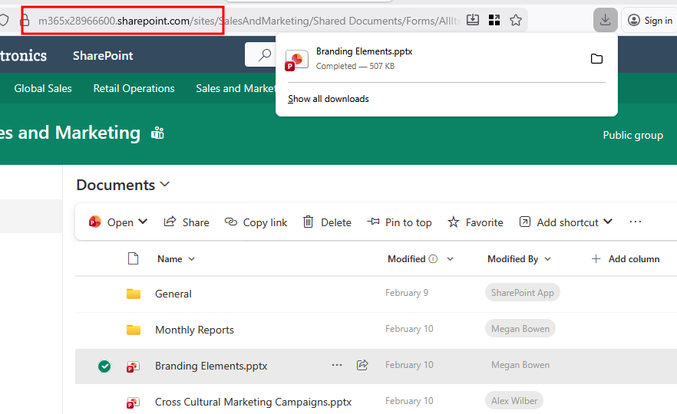Expand the Open dropdown arrow
The height and width of the screenshot is (414, 677).
click(x=143, y=222)
